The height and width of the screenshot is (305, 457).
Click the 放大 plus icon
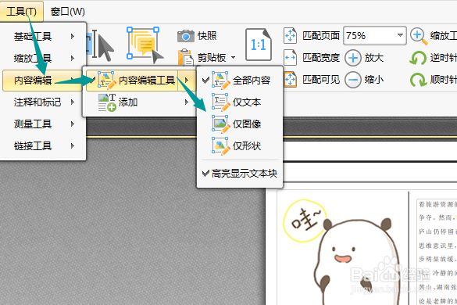(353, 58)
